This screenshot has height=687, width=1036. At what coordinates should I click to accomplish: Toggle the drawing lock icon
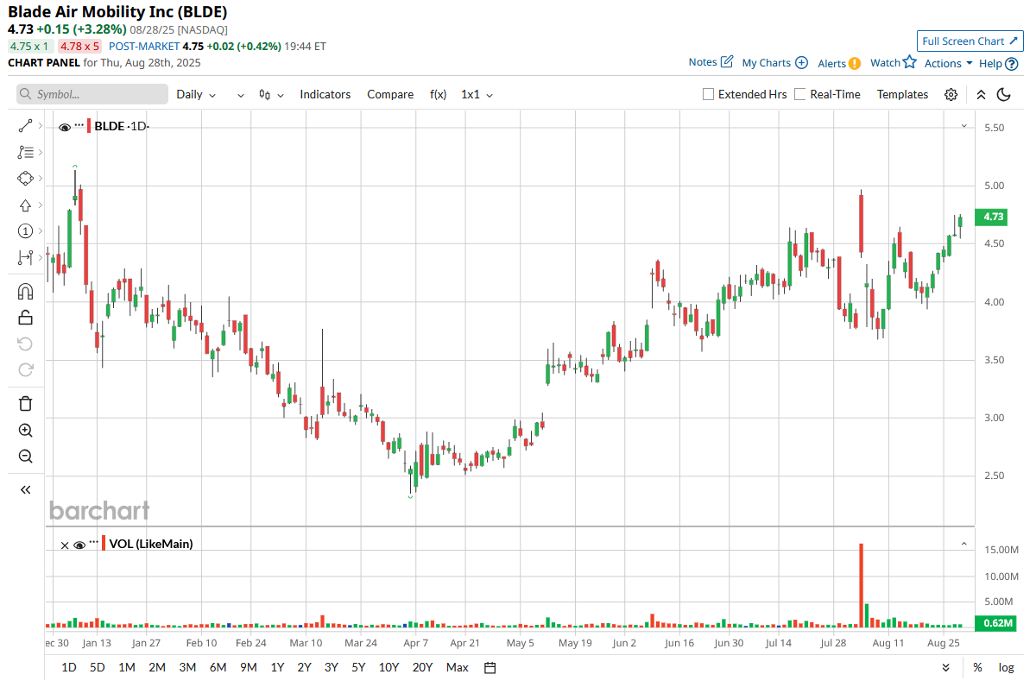(x=25, y=318)
